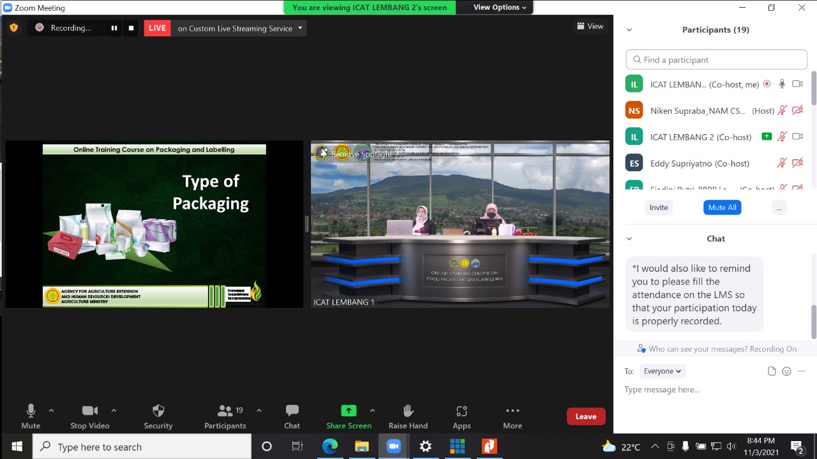Click the green Share Screen icon

(x=349, y=410)
